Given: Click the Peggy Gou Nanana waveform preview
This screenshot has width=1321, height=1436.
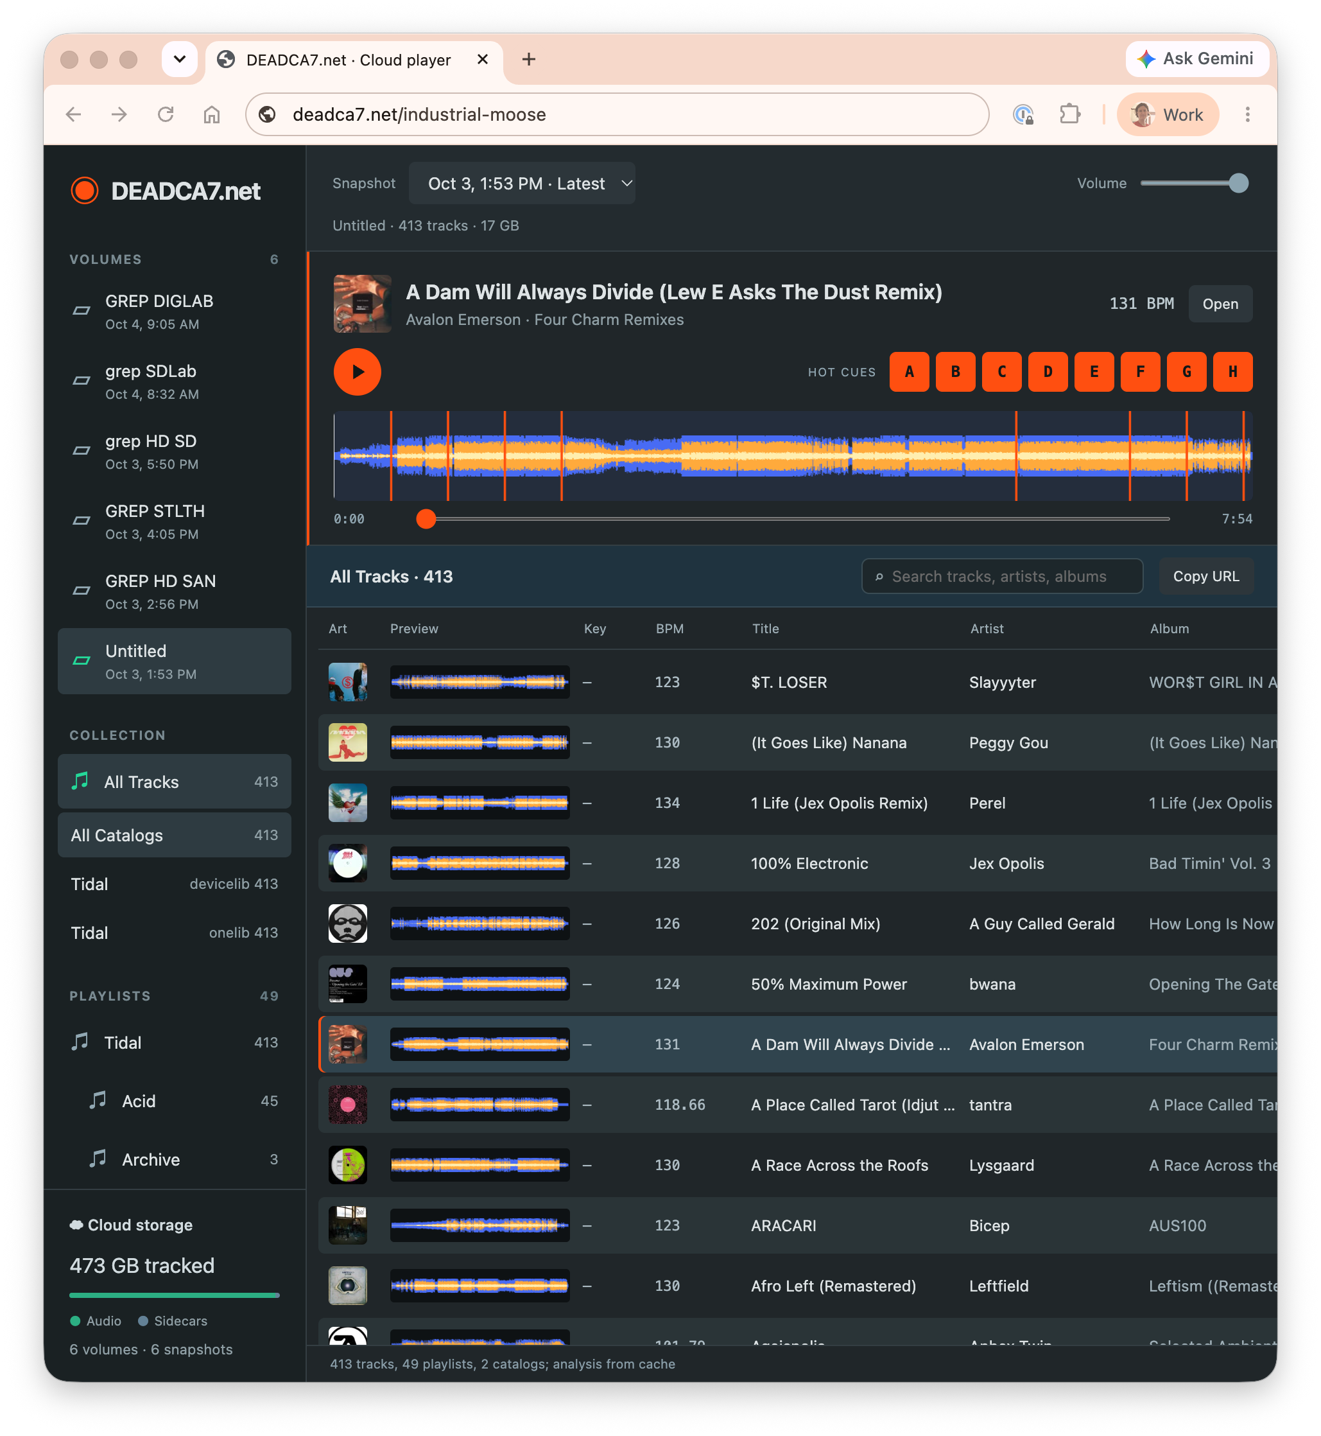Looking at the screenshot, I should (479, 743).
